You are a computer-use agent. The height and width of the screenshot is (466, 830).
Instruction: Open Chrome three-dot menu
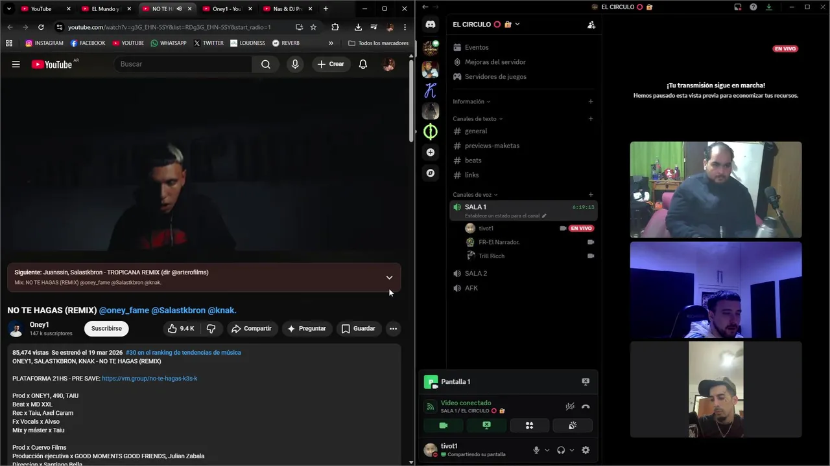click(x=405, y=27)
